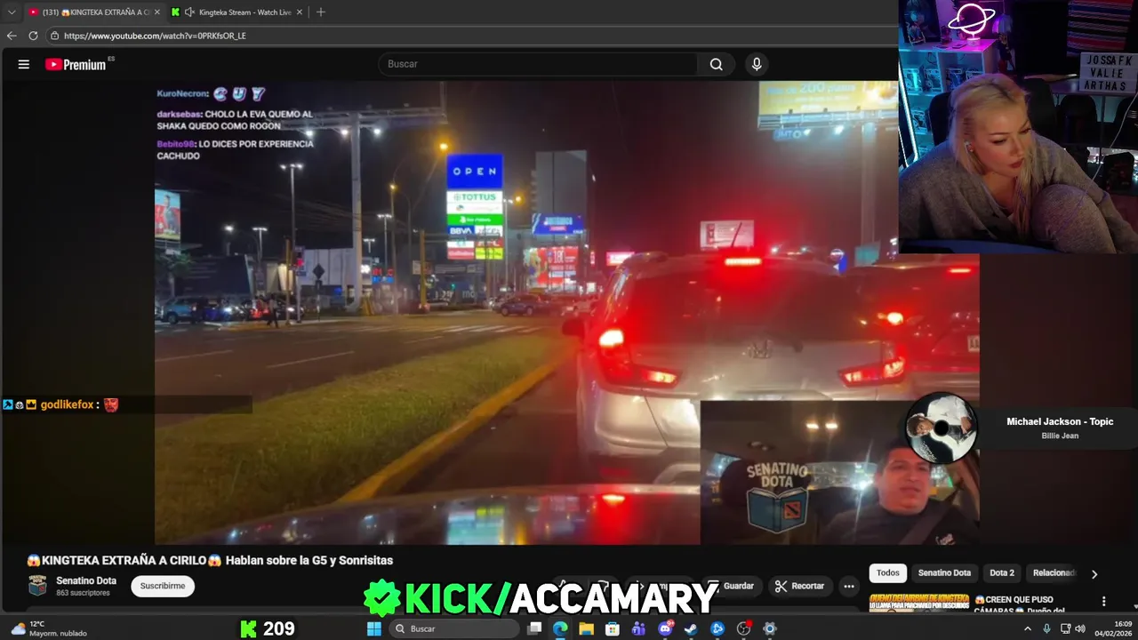The height and width of the screenshot is (640, 1138).
Task: Show hidden system tray icons chevron
Action: (x=1028, y=628)
